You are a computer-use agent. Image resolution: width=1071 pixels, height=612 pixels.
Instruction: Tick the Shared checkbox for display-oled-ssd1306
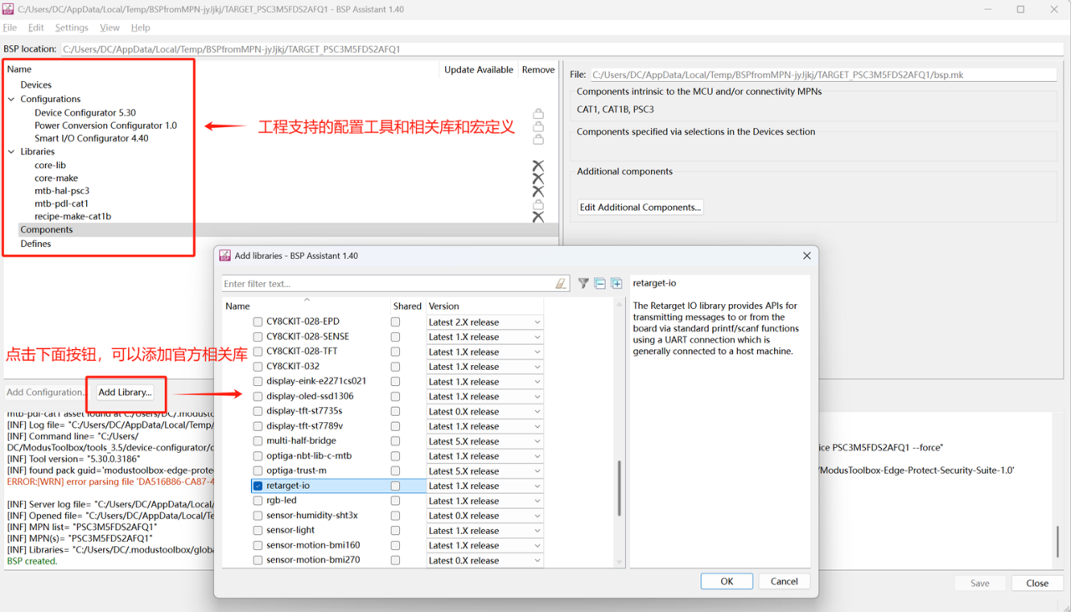395,397
